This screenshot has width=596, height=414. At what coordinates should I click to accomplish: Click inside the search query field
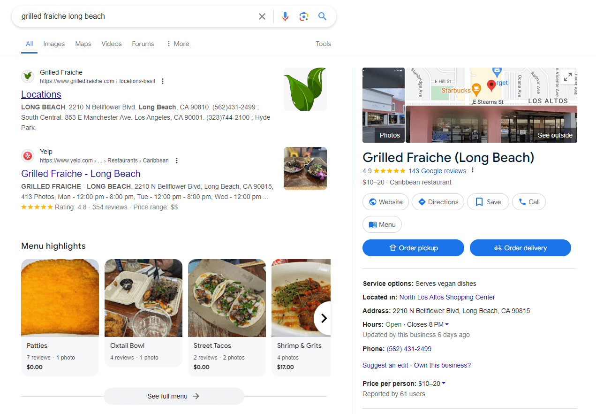[x=136, y=16]
